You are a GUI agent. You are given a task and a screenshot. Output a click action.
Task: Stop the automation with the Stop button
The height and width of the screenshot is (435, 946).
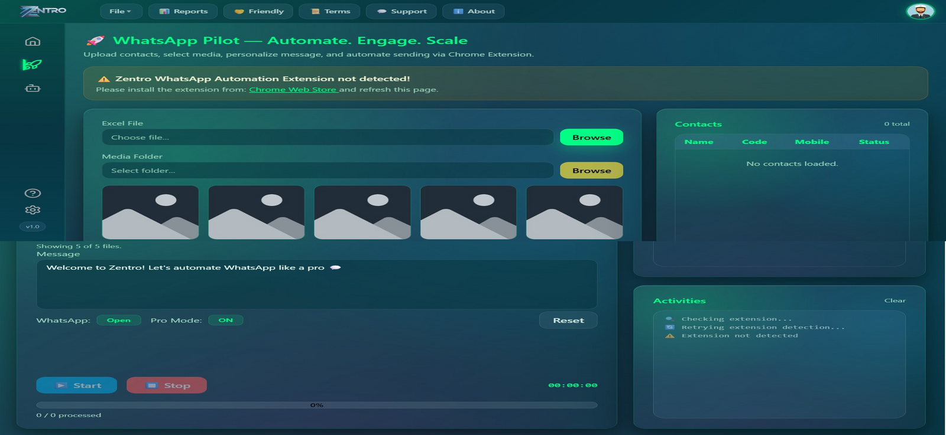pos(167,385)
